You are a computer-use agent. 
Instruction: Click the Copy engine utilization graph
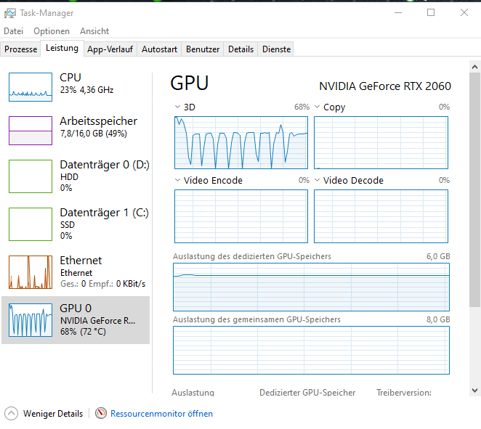[381, 142]
